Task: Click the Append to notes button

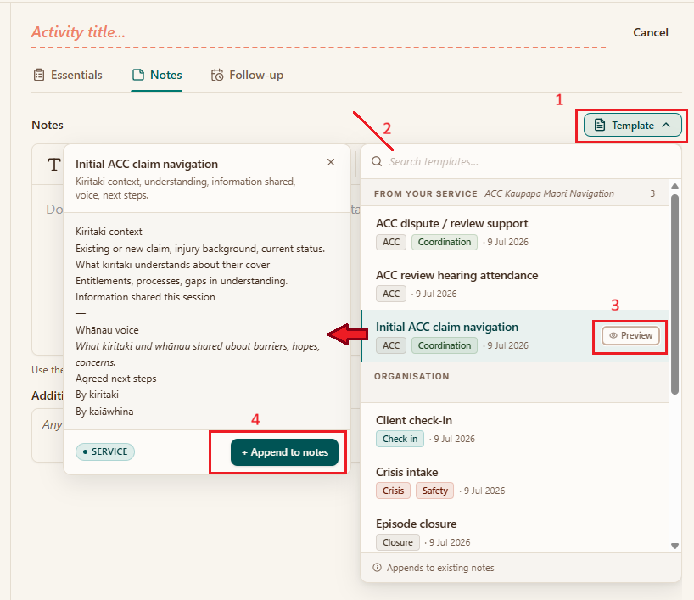Action: coord(284,452)
